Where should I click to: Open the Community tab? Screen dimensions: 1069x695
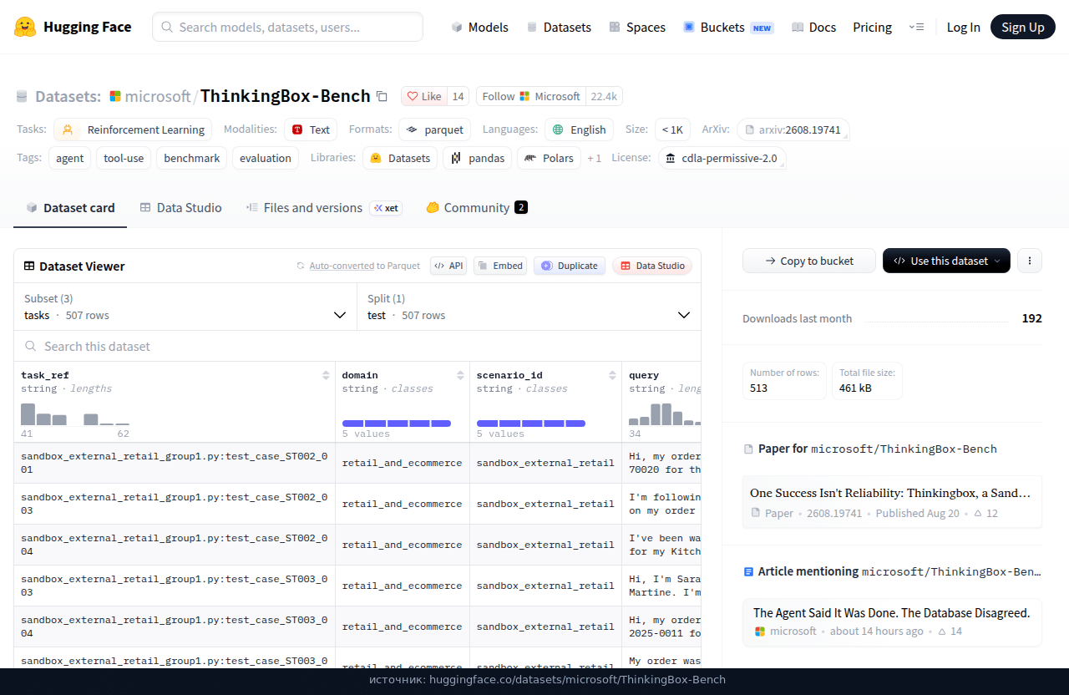click(476, 208)
